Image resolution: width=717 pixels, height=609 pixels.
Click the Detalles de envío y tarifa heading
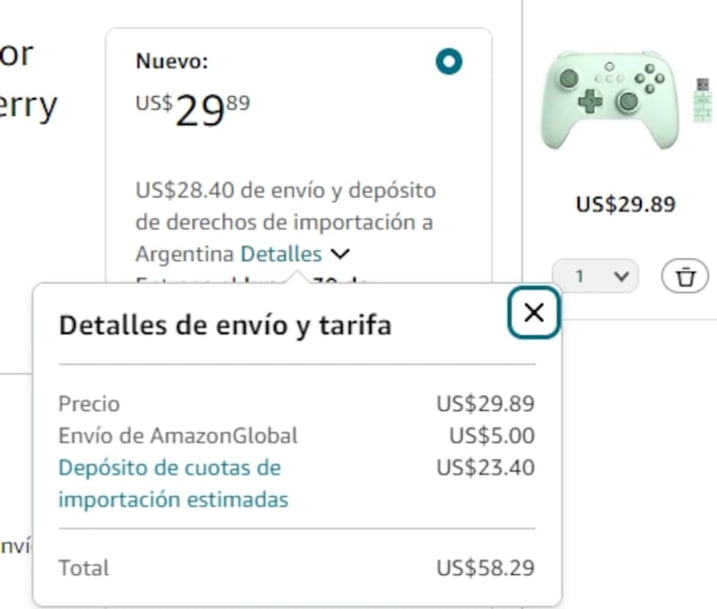pyautogui.click(x=225, y=325)
